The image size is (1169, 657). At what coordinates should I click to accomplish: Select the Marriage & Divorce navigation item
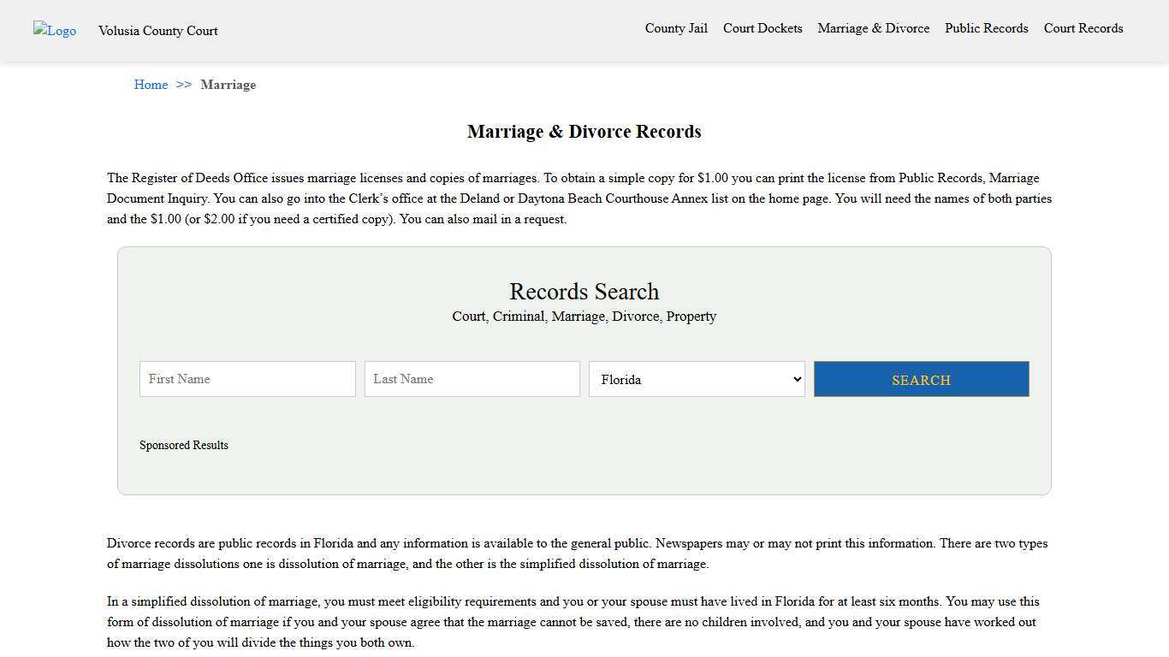[873, 28]
